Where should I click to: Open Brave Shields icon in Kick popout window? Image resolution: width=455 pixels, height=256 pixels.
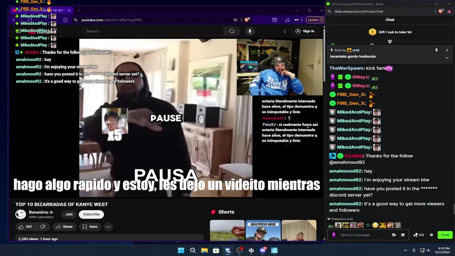coord(441,11)
